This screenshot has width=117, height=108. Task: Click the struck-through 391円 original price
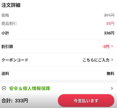point(109,15)
